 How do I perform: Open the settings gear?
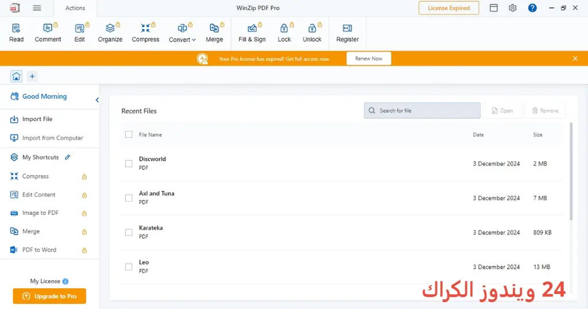tap(513, 8)
